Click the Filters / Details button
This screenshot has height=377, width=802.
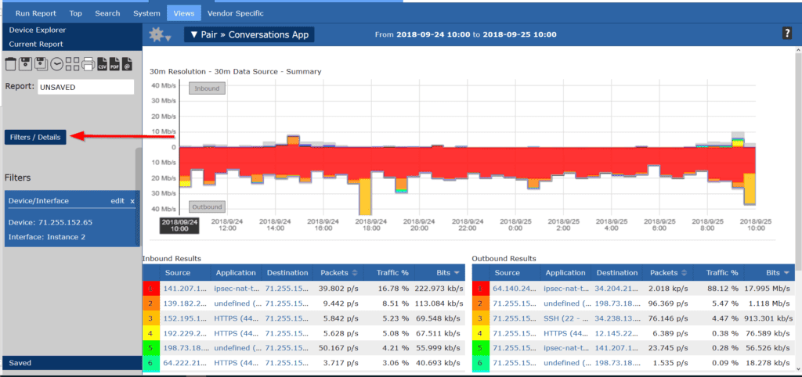point(35,137)
